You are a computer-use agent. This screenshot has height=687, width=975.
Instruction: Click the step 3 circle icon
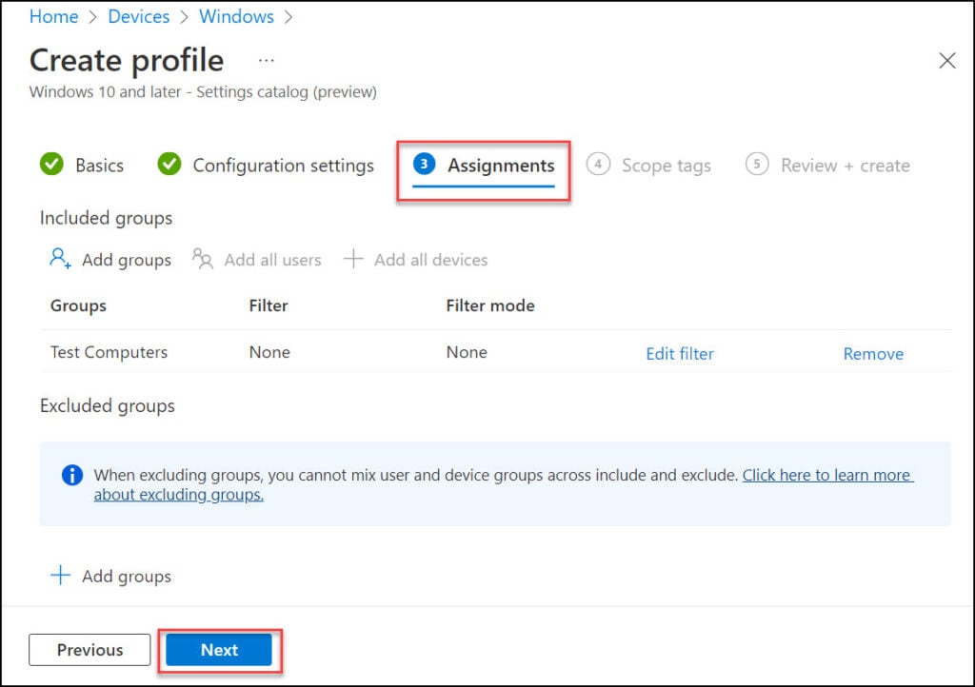coord(424,164)
